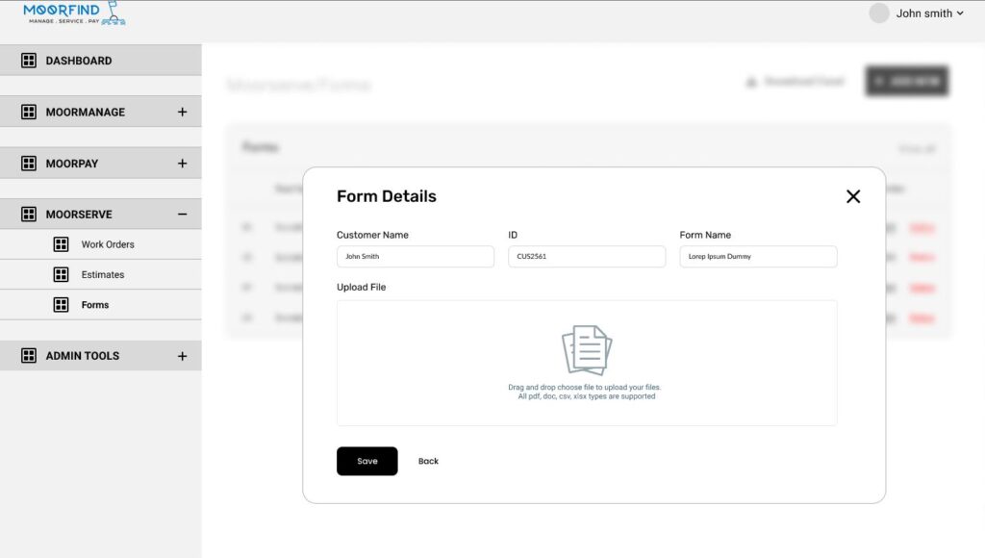Screen dimensions: 985x558
Task: Click the MoorFind logo
Action: point(74,13)
